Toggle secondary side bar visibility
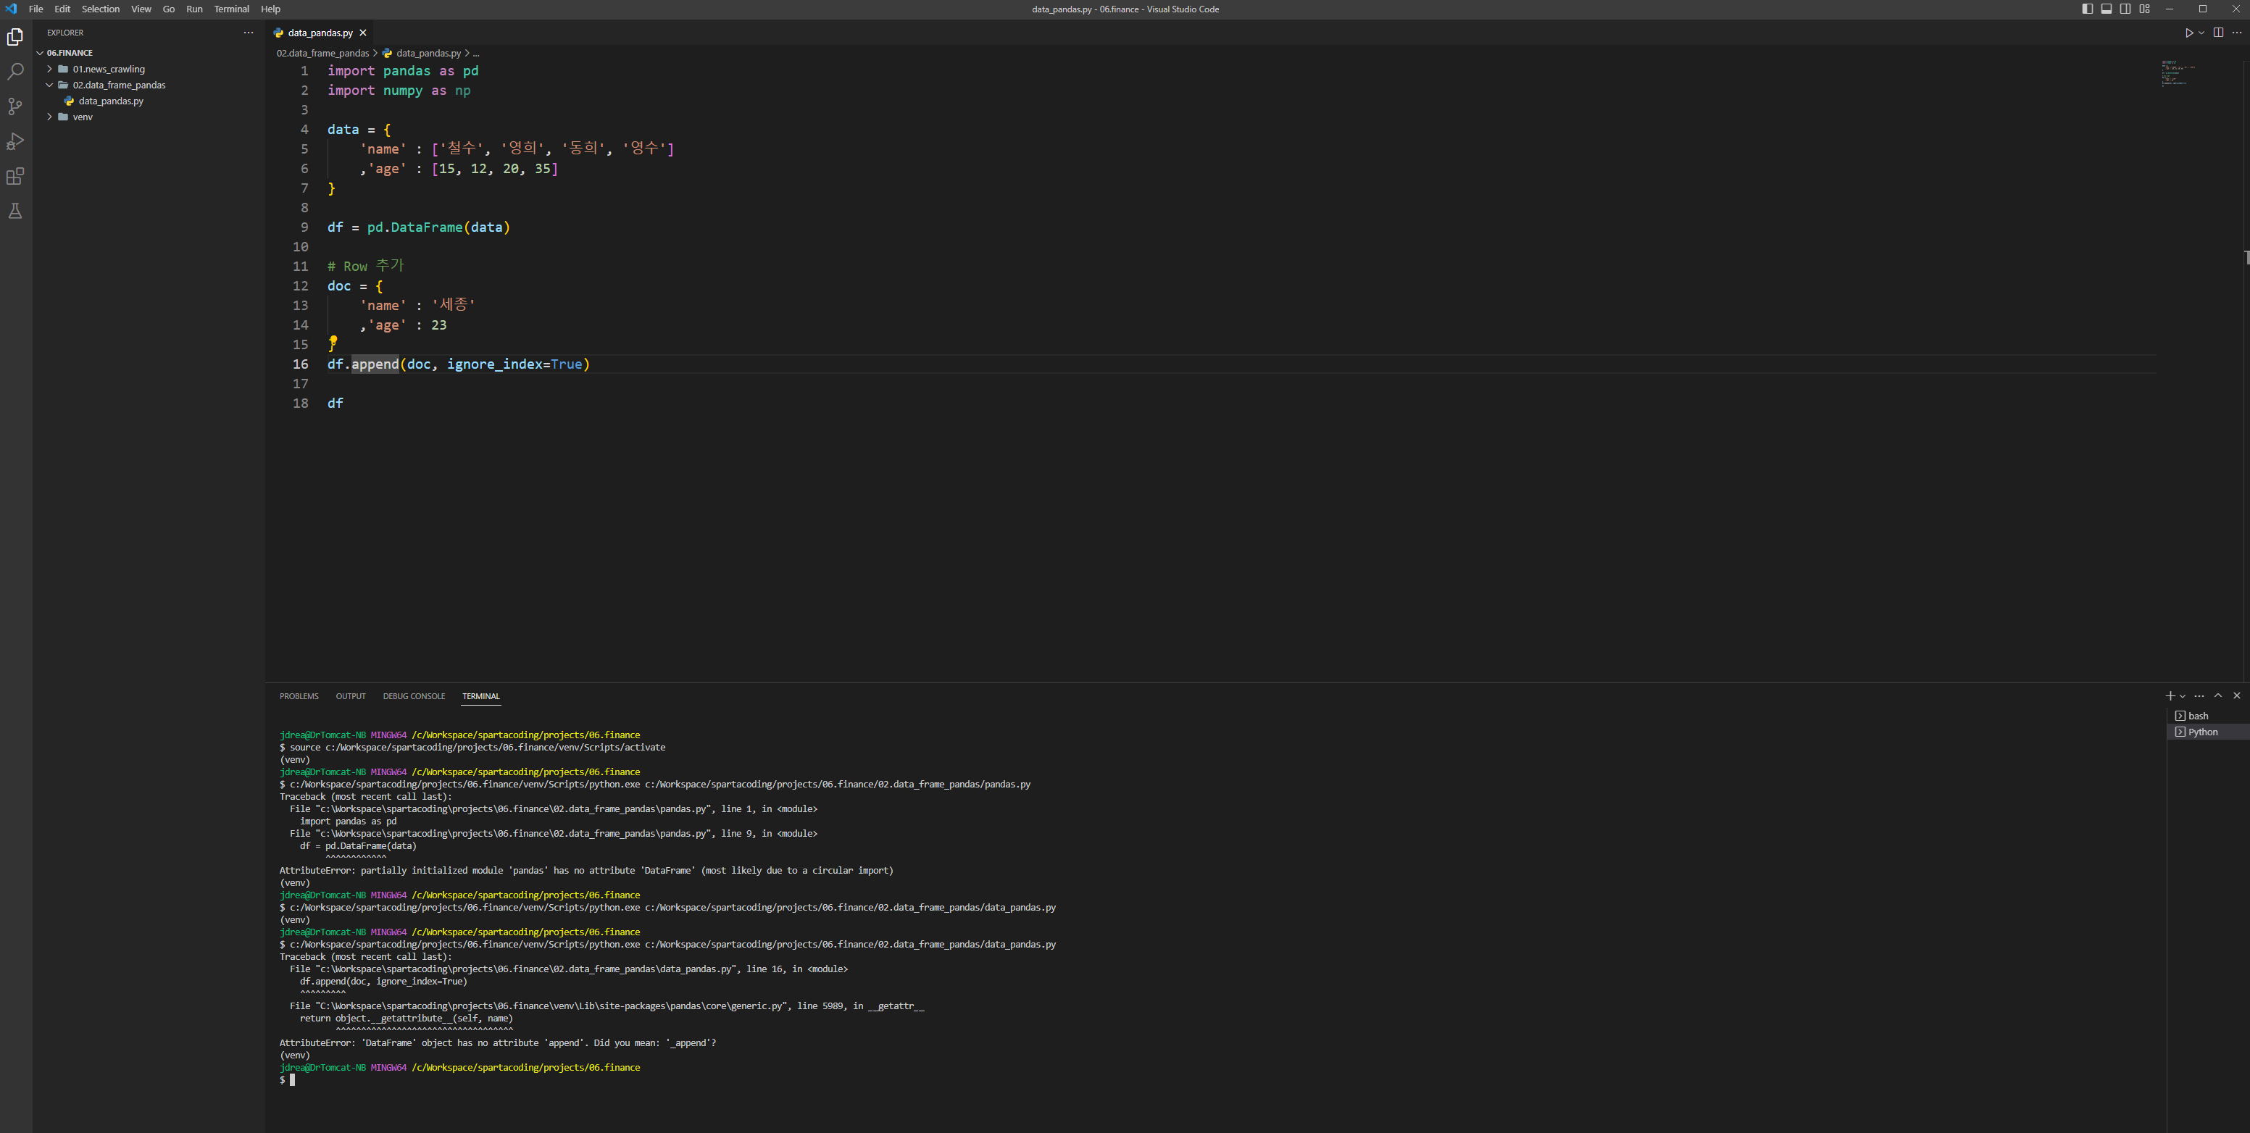2250x1133 pixels. click(x=2125, y=9)
